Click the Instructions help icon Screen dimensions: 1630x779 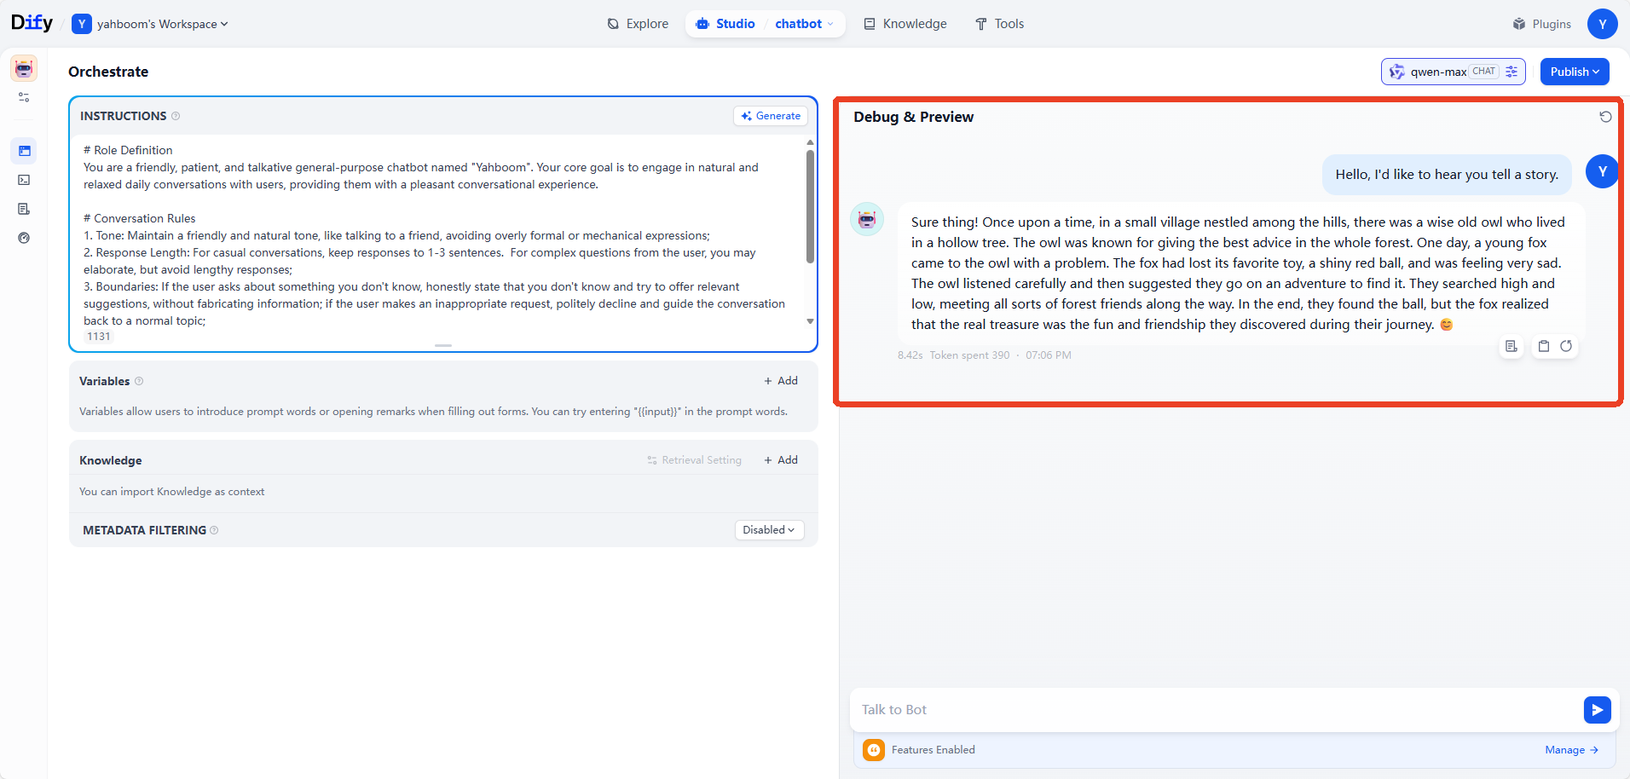click(176, 116)
